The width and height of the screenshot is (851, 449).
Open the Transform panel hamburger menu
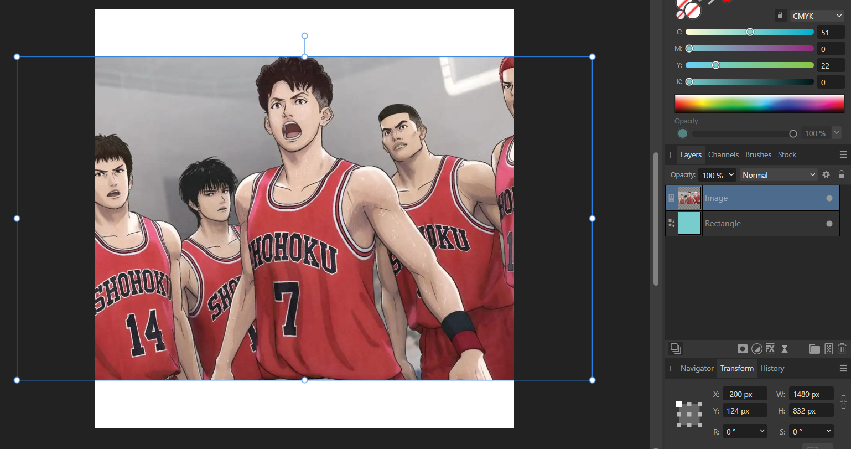(x=843, y=368)
